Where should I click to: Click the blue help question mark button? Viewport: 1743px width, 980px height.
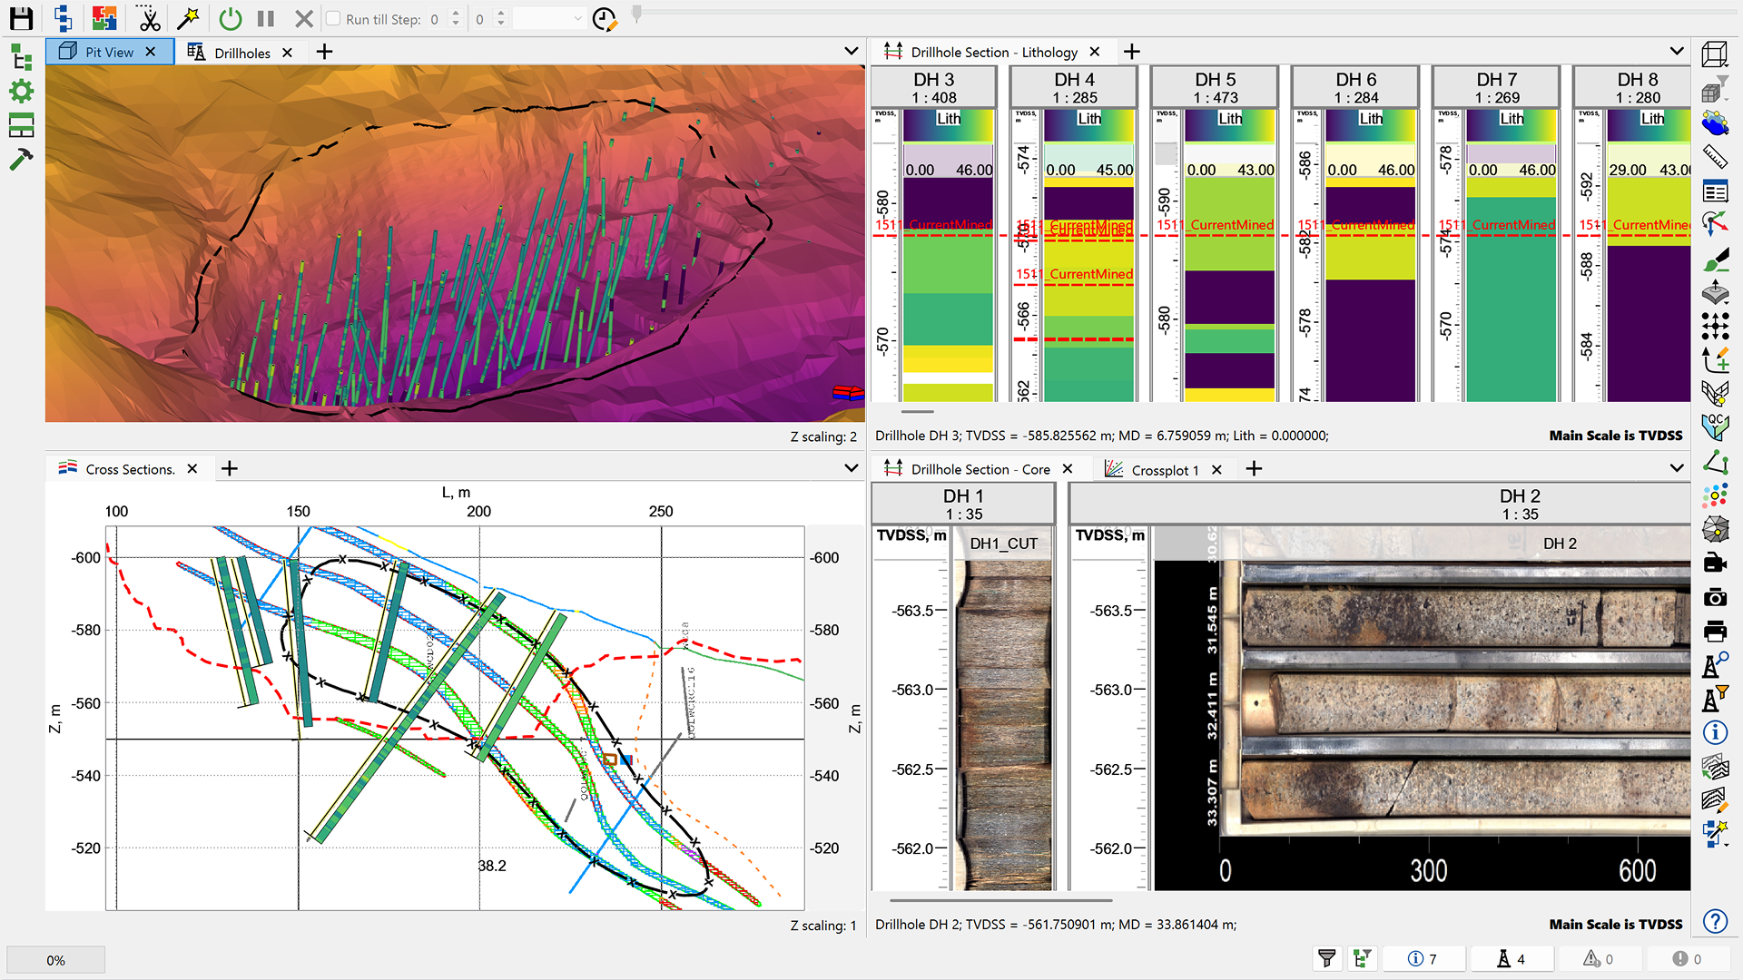[x=1714, y=921]
